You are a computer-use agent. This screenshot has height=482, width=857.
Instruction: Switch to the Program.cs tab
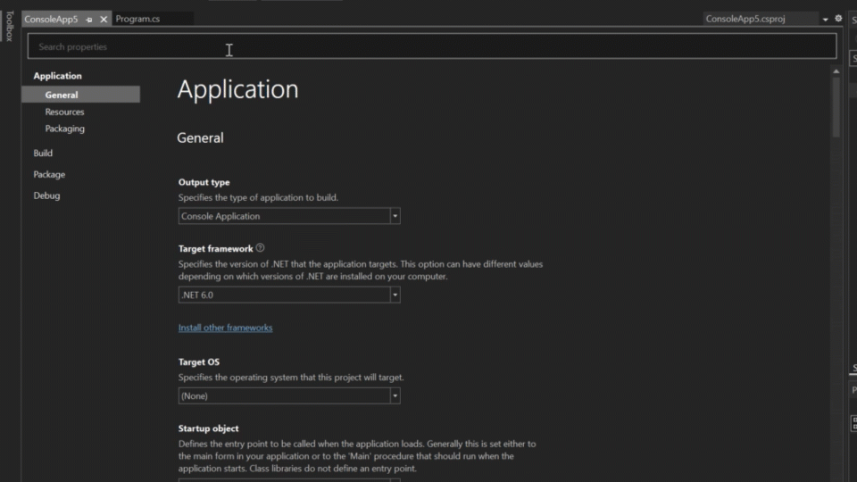137,19
